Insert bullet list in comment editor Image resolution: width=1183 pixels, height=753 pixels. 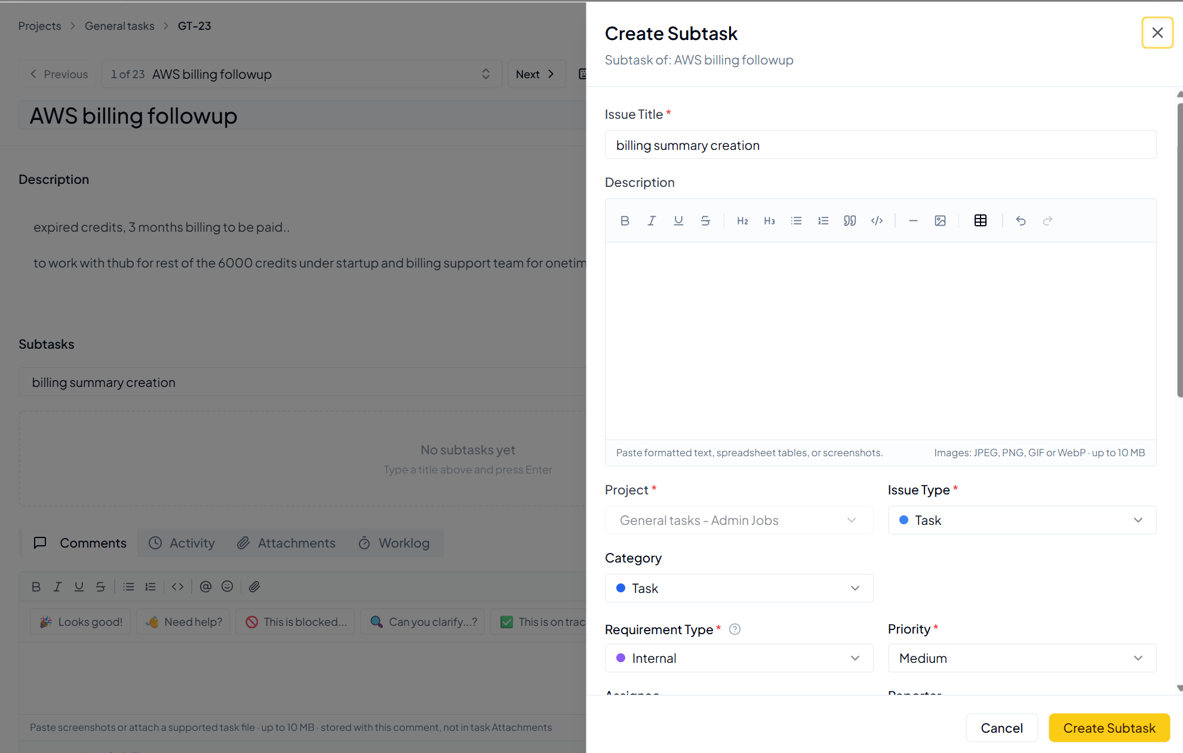tap(128, 587)
